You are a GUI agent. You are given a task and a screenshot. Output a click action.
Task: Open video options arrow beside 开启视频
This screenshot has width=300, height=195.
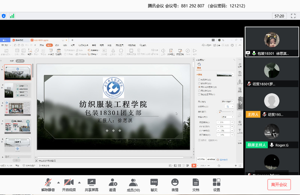click(79, 183)
